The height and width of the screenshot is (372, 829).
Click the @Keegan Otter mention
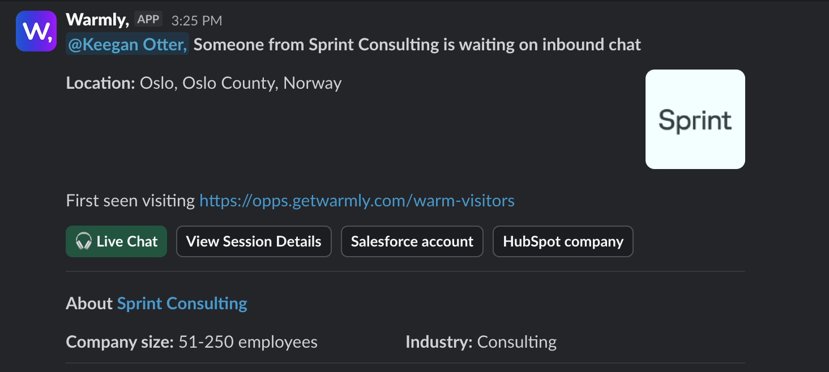tap(126, 44)
